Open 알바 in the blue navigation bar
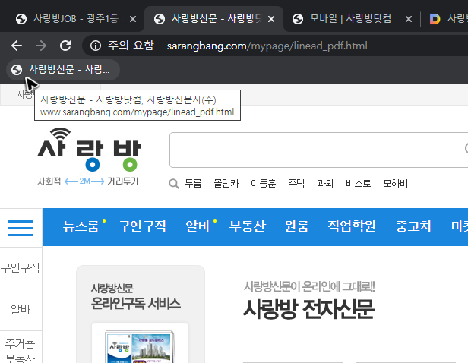 pos(198,226)
